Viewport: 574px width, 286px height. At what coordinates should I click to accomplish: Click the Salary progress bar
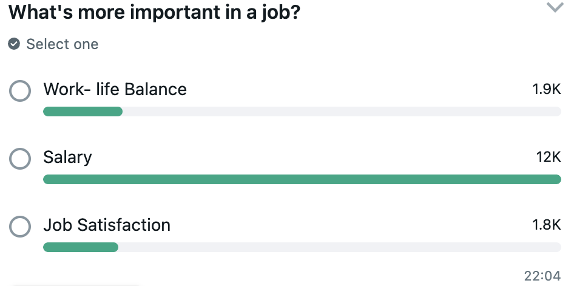302,179
